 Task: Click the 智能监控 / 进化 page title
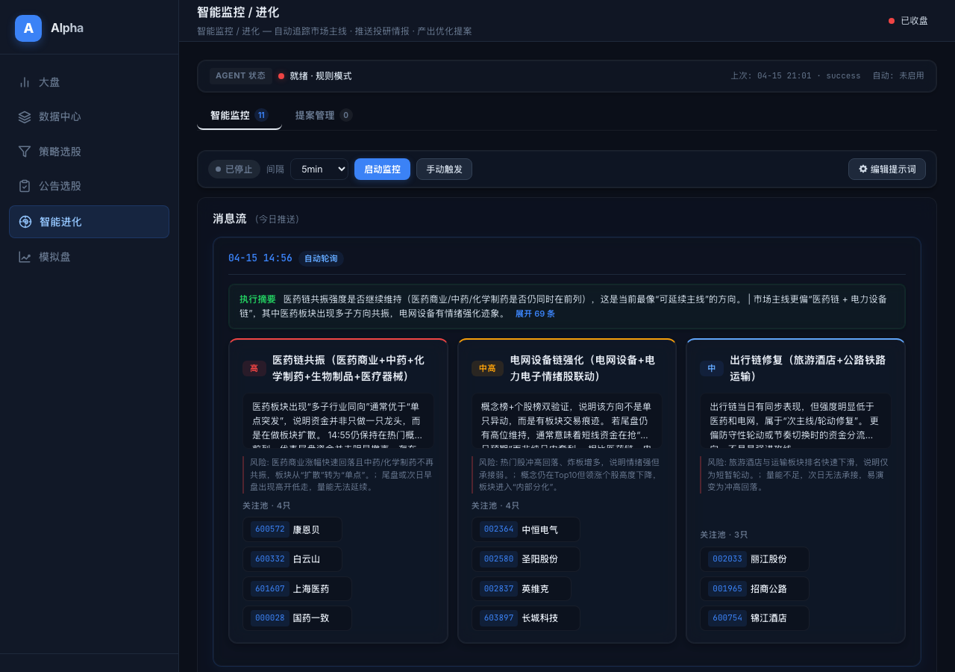(x=238, y=12)
